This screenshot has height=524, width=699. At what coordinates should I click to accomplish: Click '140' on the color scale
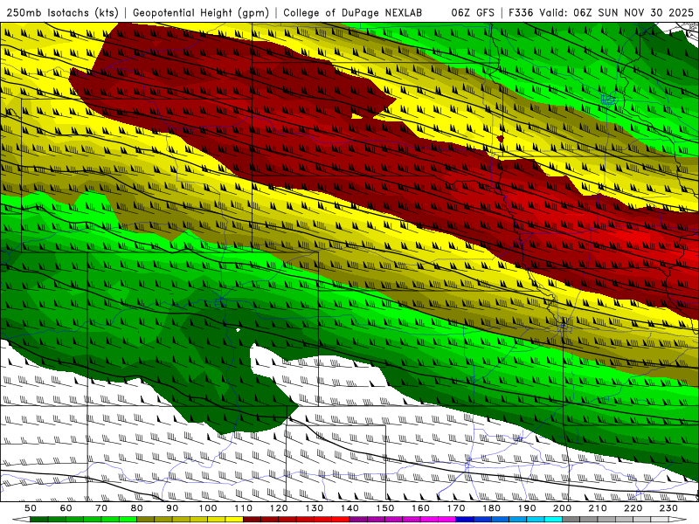coord(349,508)
